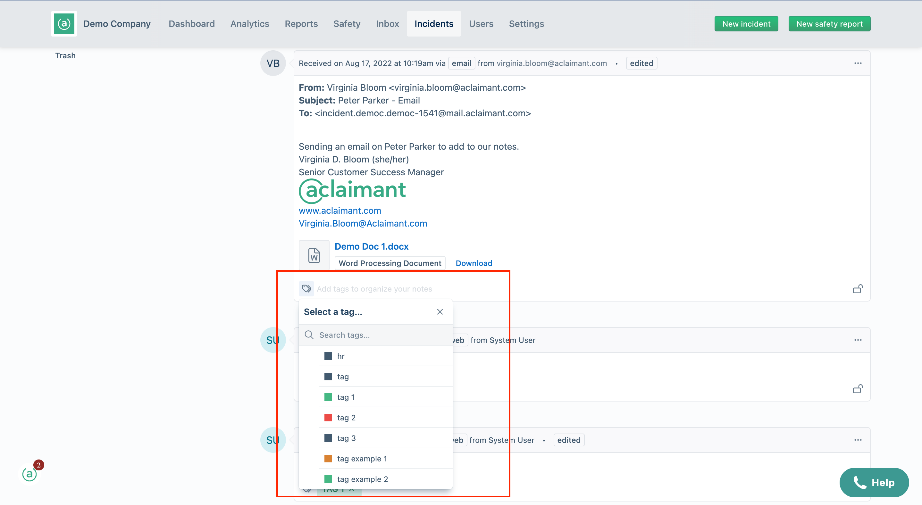
Task: Open the Settings menu item
Action: (x=526, y=24)
